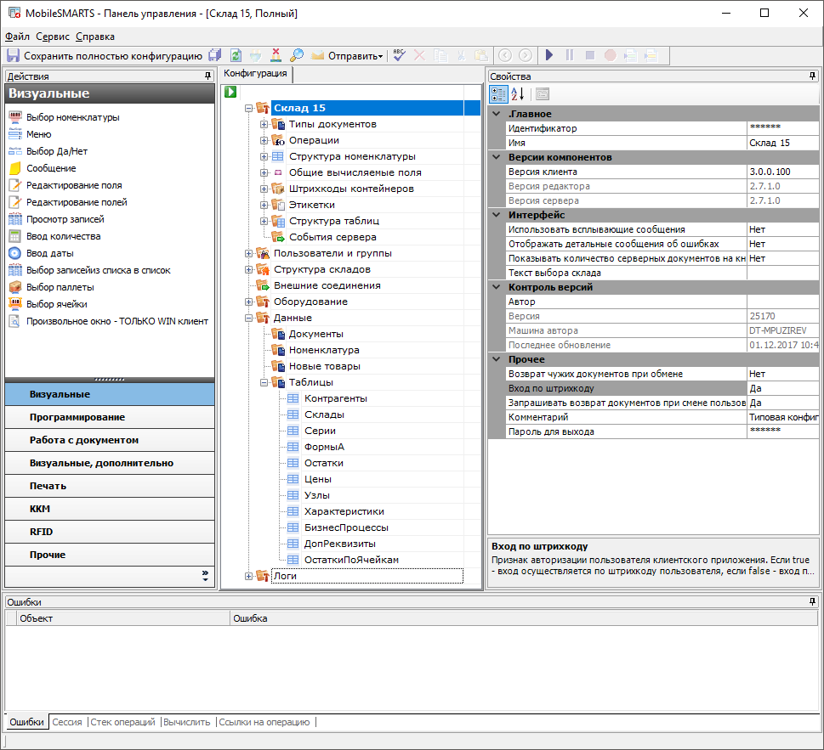Click green run icon under Конфигурация tab

[x=230, y=92]
